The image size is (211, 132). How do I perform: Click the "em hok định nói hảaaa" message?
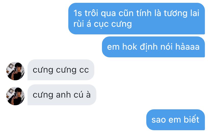click(x=153, y=47)
